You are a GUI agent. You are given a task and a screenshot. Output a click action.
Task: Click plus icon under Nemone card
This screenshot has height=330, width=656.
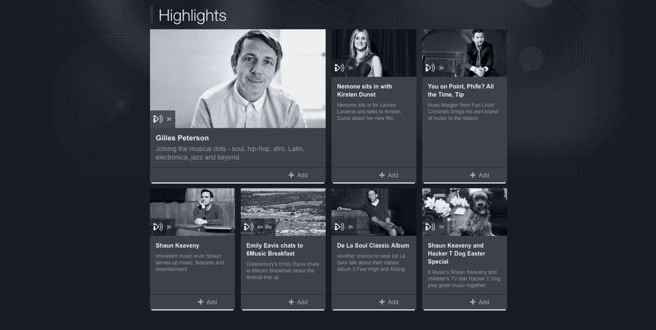click(382, 175)
